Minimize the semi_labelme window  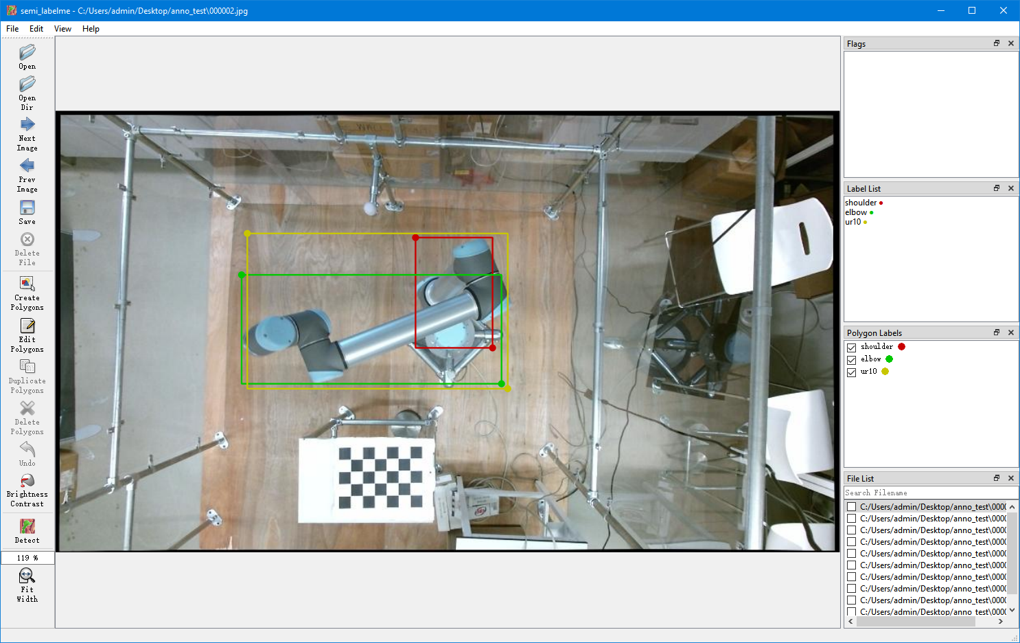coord(940,10)
